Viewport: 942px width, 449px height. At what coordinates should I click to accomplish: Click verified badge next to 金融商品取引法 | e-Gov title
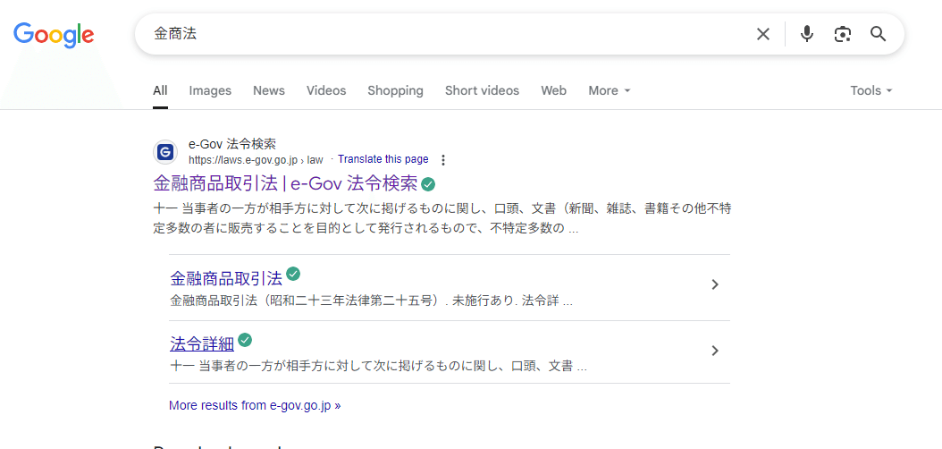428,184
